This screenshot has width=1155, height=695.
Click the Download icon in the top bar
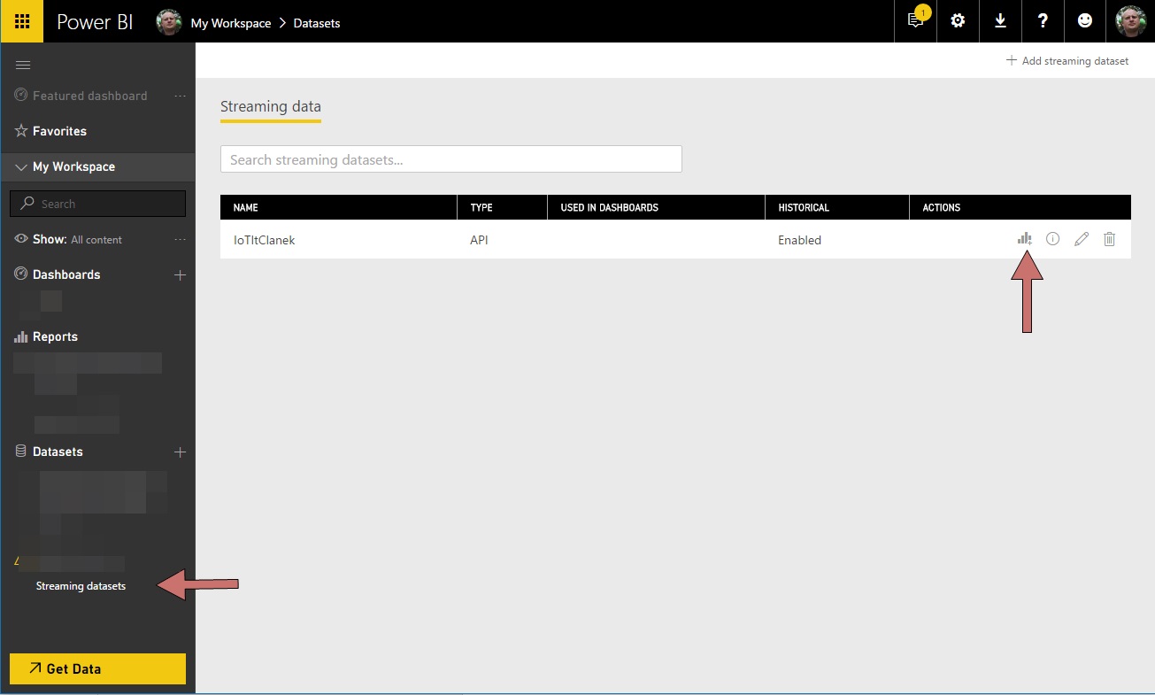point(1000,21)
